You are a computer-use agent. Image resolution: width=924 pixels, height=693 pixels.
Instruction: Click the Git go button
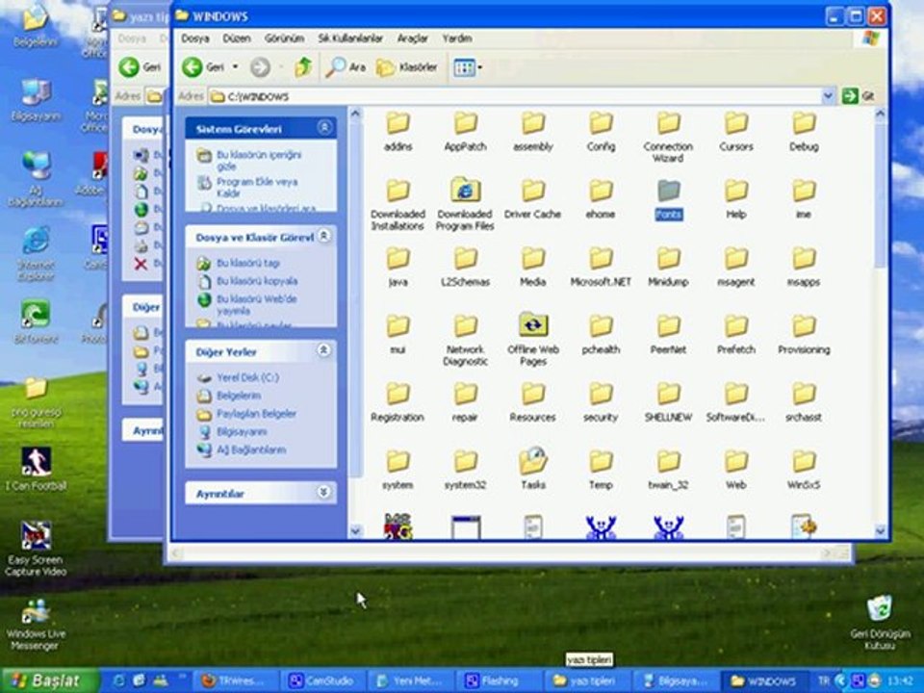[x=859, y=95]
